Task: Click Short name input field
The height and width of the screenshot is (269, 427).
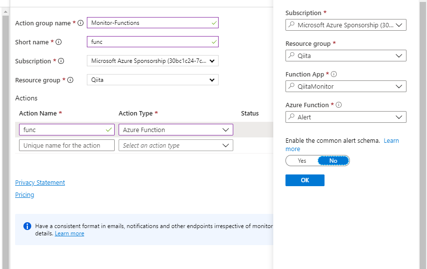Action: pos(153,42)
